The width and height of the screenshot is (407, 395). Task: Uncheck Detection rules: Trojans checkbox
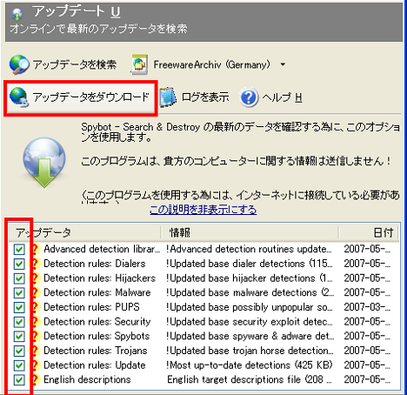click(19, 351)
